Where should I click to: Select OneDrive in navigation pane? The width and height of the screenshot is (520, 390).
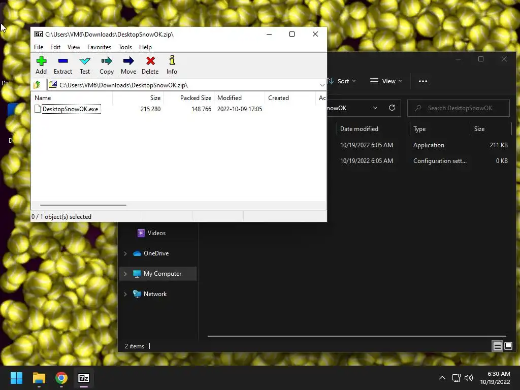tap(156, 253)
